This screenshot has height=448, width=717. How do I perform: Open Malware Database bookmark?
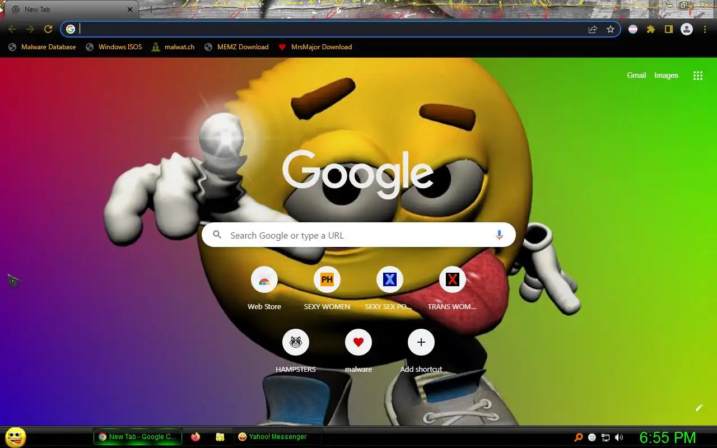pyautogui.click(x=43, y=47)
